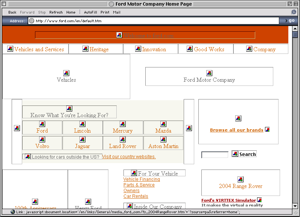This screenshot has width=300, height=217.
Task: Click the image icon above Vehicles
Action: tap(66, 73)
